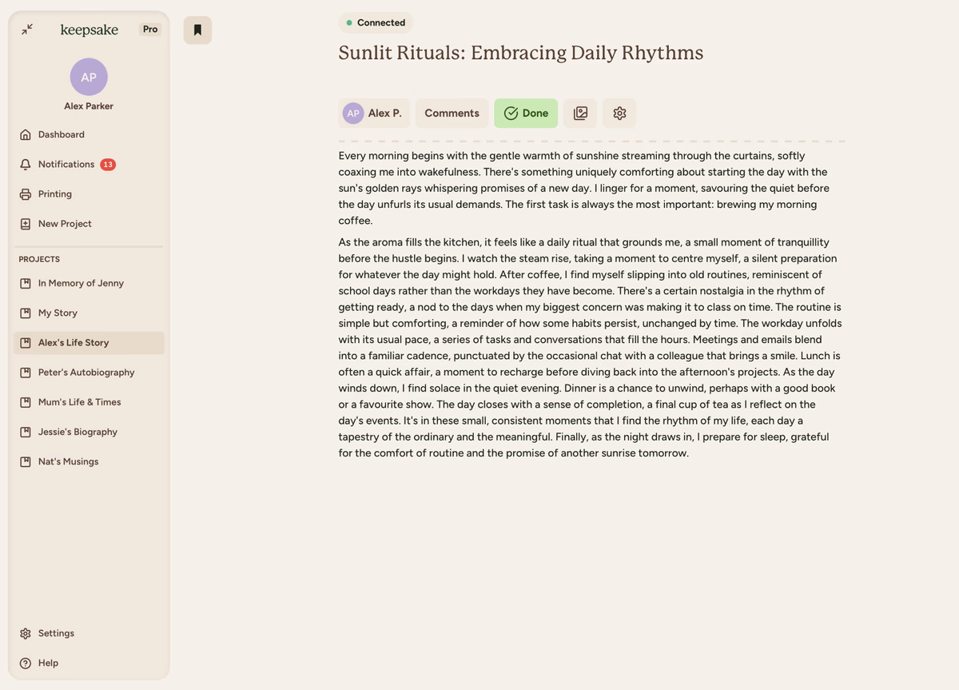Click the chapter title Sunlit Rituals

[520, 54]
